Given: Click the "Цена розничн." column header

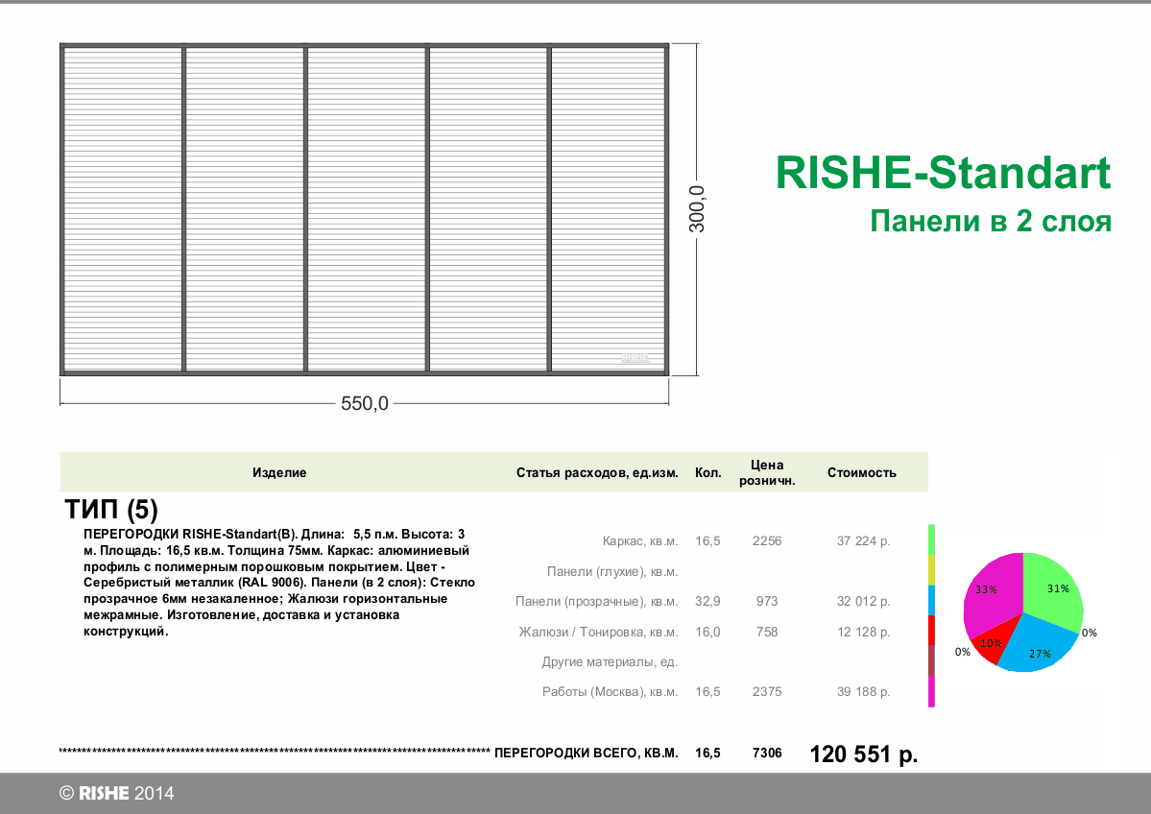Looking at the screenshot, I should pos(767,472).
